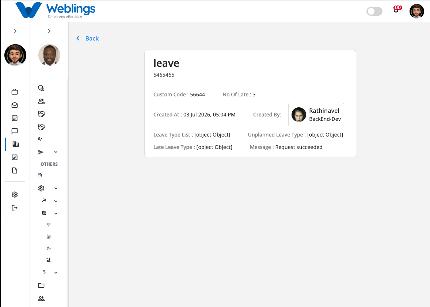Expand the chevron beside the paper plane
The height and width of the screenshot is (307, 430).
coord(56,152)
